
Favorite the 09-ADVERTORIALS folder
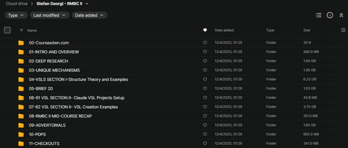205,125
